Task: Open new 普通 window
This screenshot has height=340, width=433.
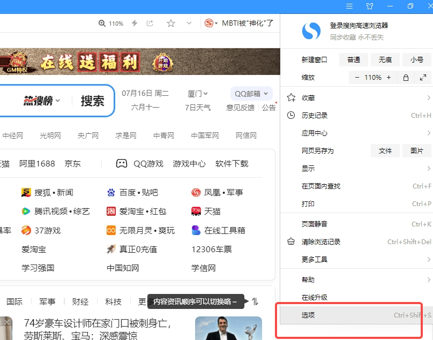Action: click(x=354, y=59)
